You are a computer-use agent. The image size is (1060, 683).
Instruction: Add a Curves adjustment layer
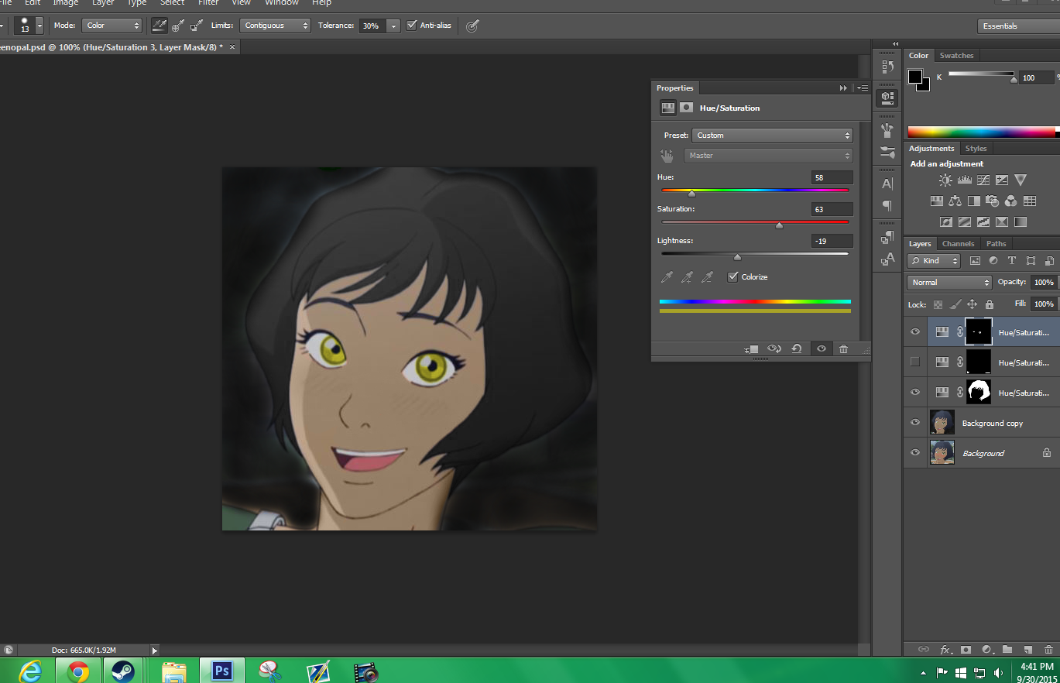pyautogui.click(x=983, y=180)
